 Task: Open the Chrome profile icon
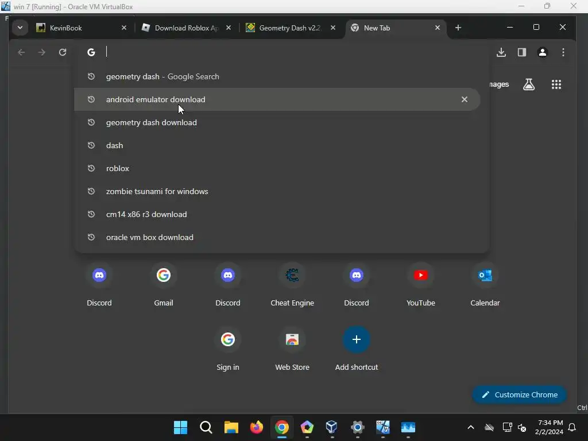[542, 52]
